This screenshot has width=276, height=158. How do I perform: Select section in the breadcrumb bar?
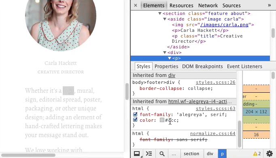(x=191, y=154)
